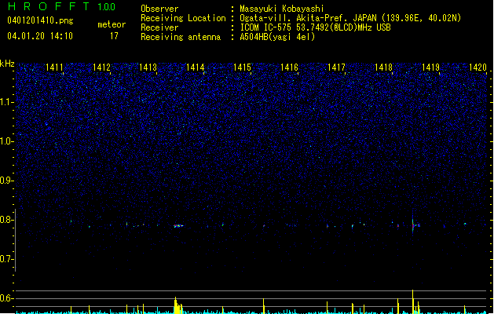This screenshot has height=314, width=494.
Task: Click the 0.7 kHz frequency label
Action: tap(6, 259)
